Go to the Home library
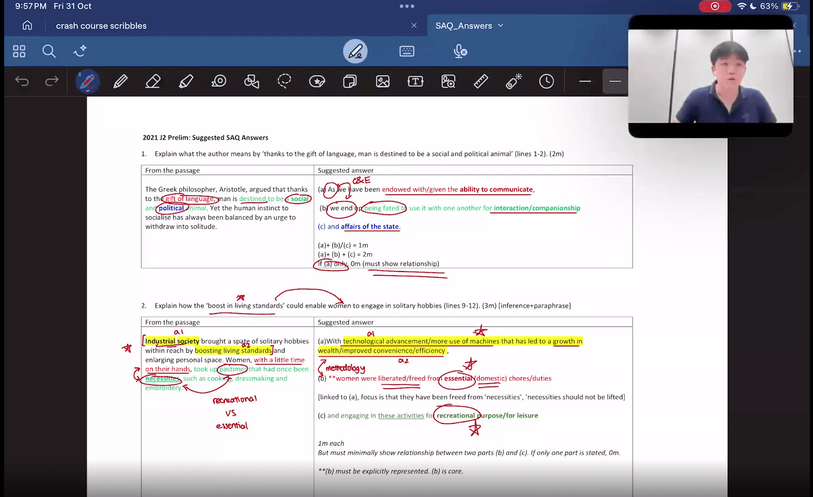This screenshot has width=813, height=497. 27,25
